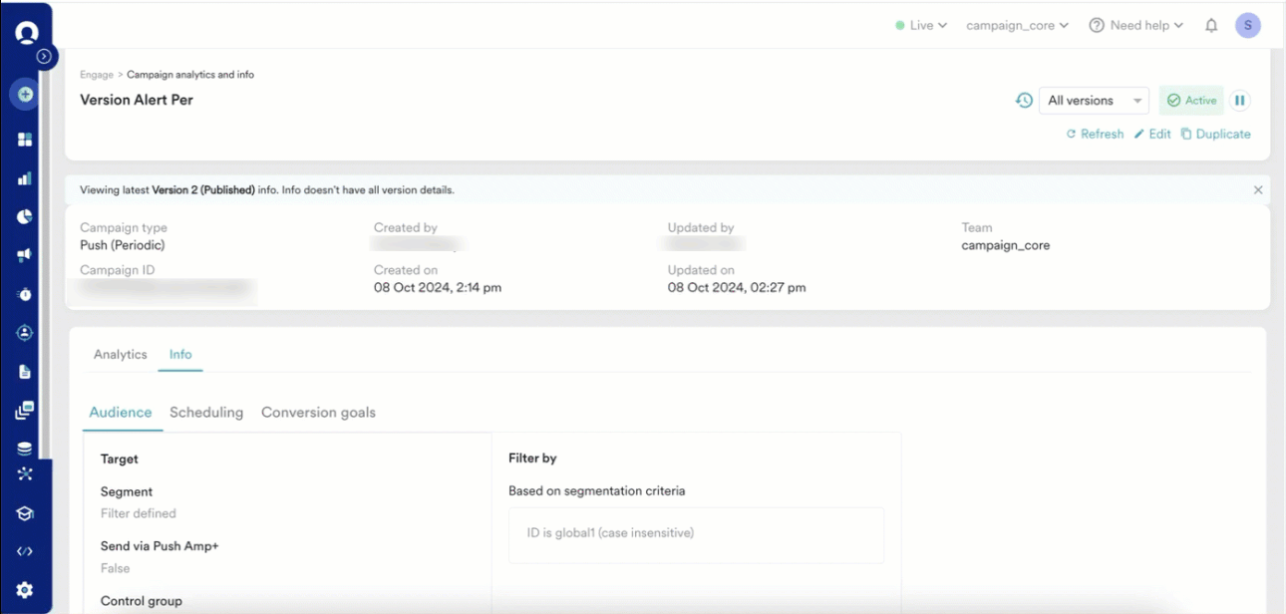Expand the sidebar with the arrow toggle
This screenshot has height=614, width=1286.
pos(44,57)
